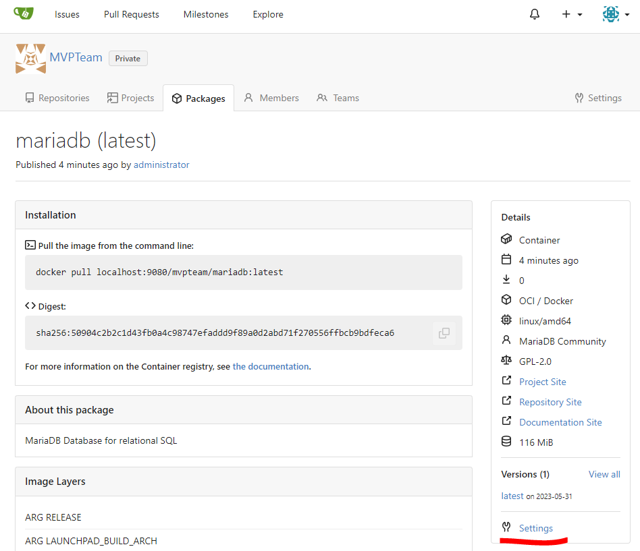Click MariaDB Database for relational SQL text

(101, 440)
